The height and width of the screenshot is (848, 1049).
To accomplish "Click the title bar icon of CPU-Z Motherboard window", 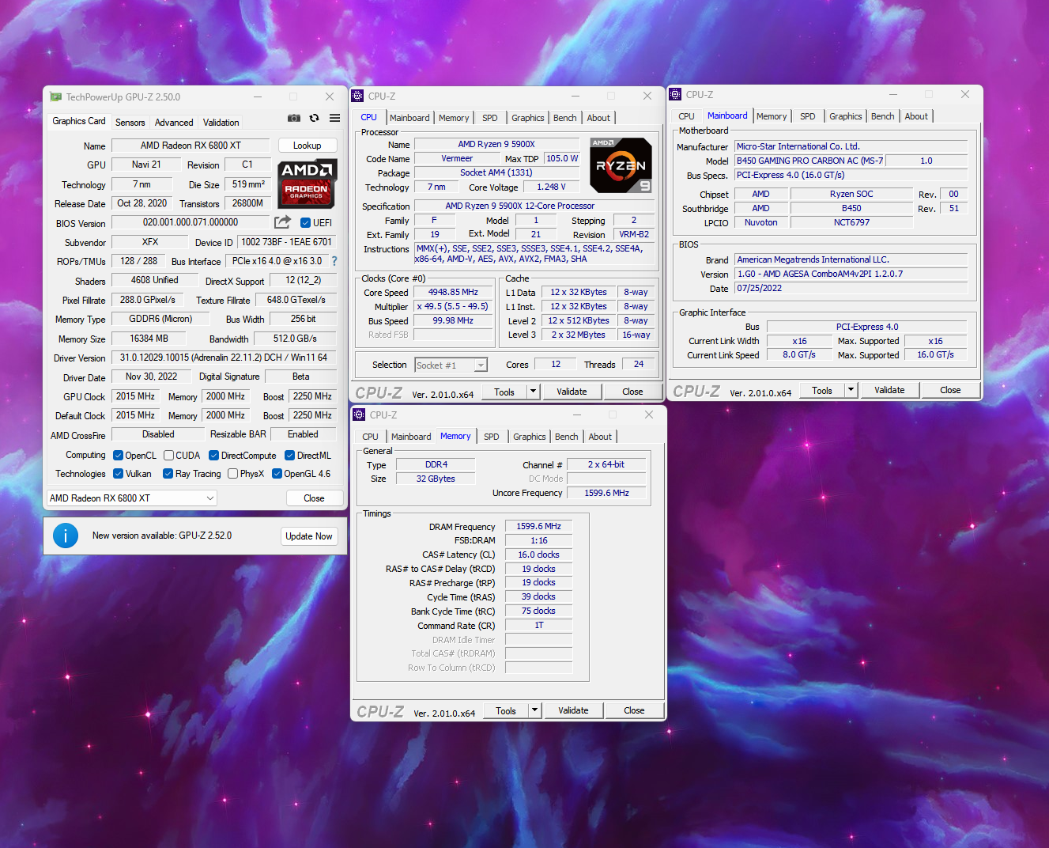I will (x=675, y=94).
